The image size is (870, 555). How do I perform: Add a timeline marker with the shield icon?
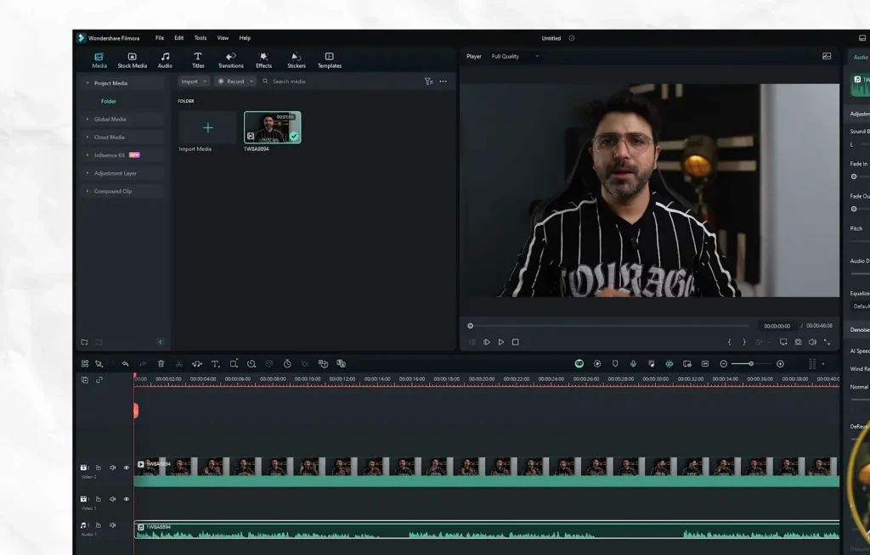615,364
